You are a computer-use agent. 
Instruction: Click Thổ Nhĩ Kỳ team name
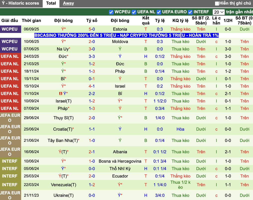pos(120,169)
